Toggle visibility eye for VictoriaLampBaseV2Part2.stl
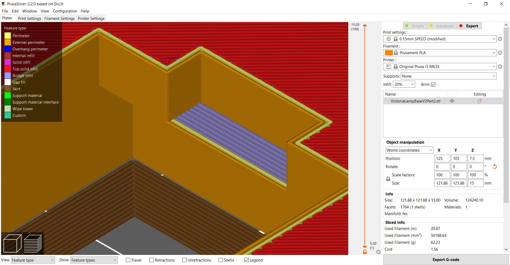Image resolution: width=510 pixels, height=265 pixels. pyautogui.click(x=452, y=101)
